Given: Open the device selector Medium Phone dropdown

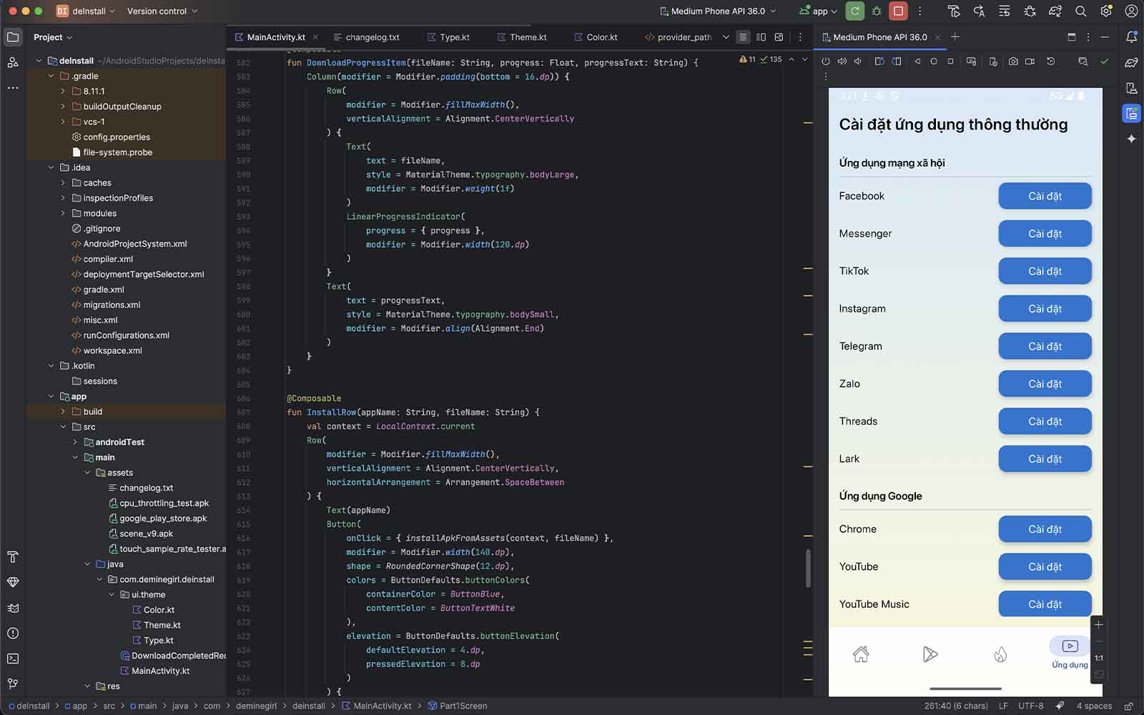Looking at the screenshot, I should (x=717, y=11).
